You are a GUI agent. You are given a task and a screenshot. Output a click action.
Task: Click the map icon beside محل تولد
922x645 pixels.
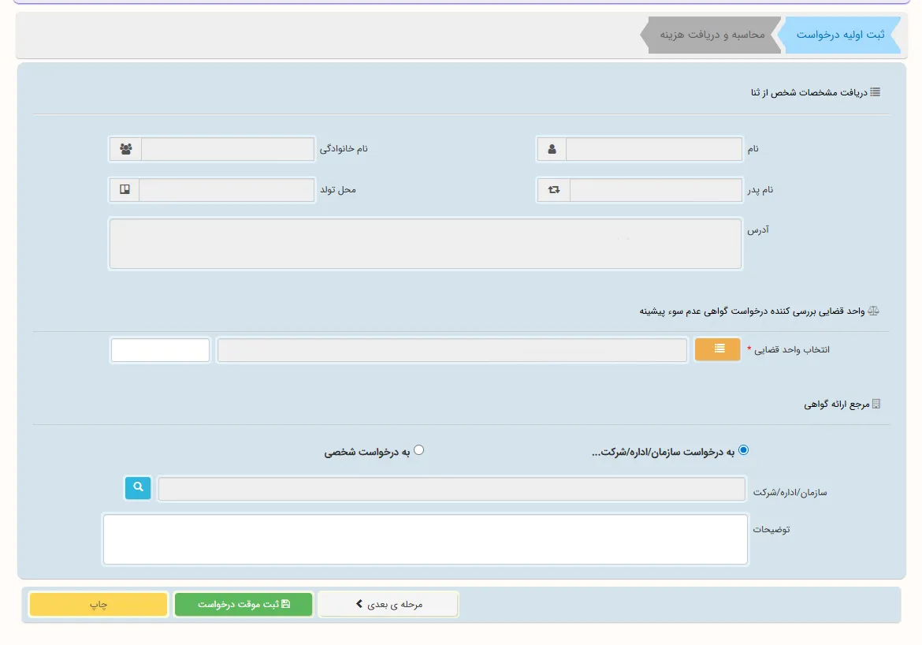click(125, 190)
